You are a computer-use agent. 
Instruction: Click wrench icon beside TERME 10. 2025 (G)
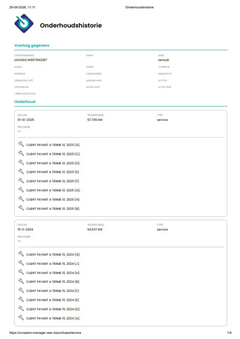(x=21, y=189)
